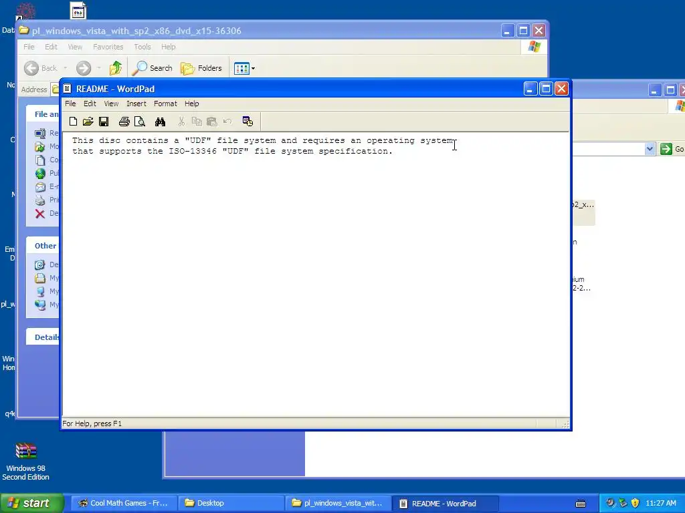Click WordPad status bar resize grip
This screenshot has height=513, width=685.
coord(565,424)
